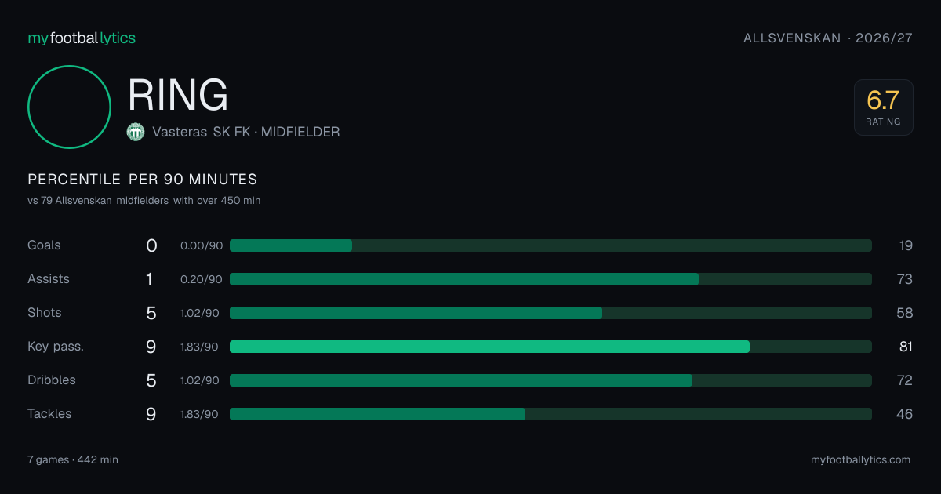Click the Shots percentile bar

click(x=550, y=313)
